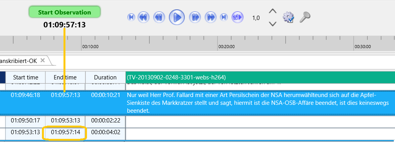Click the Start Observation button
This screenshot has width=395, height=142.
click(65, 12)
